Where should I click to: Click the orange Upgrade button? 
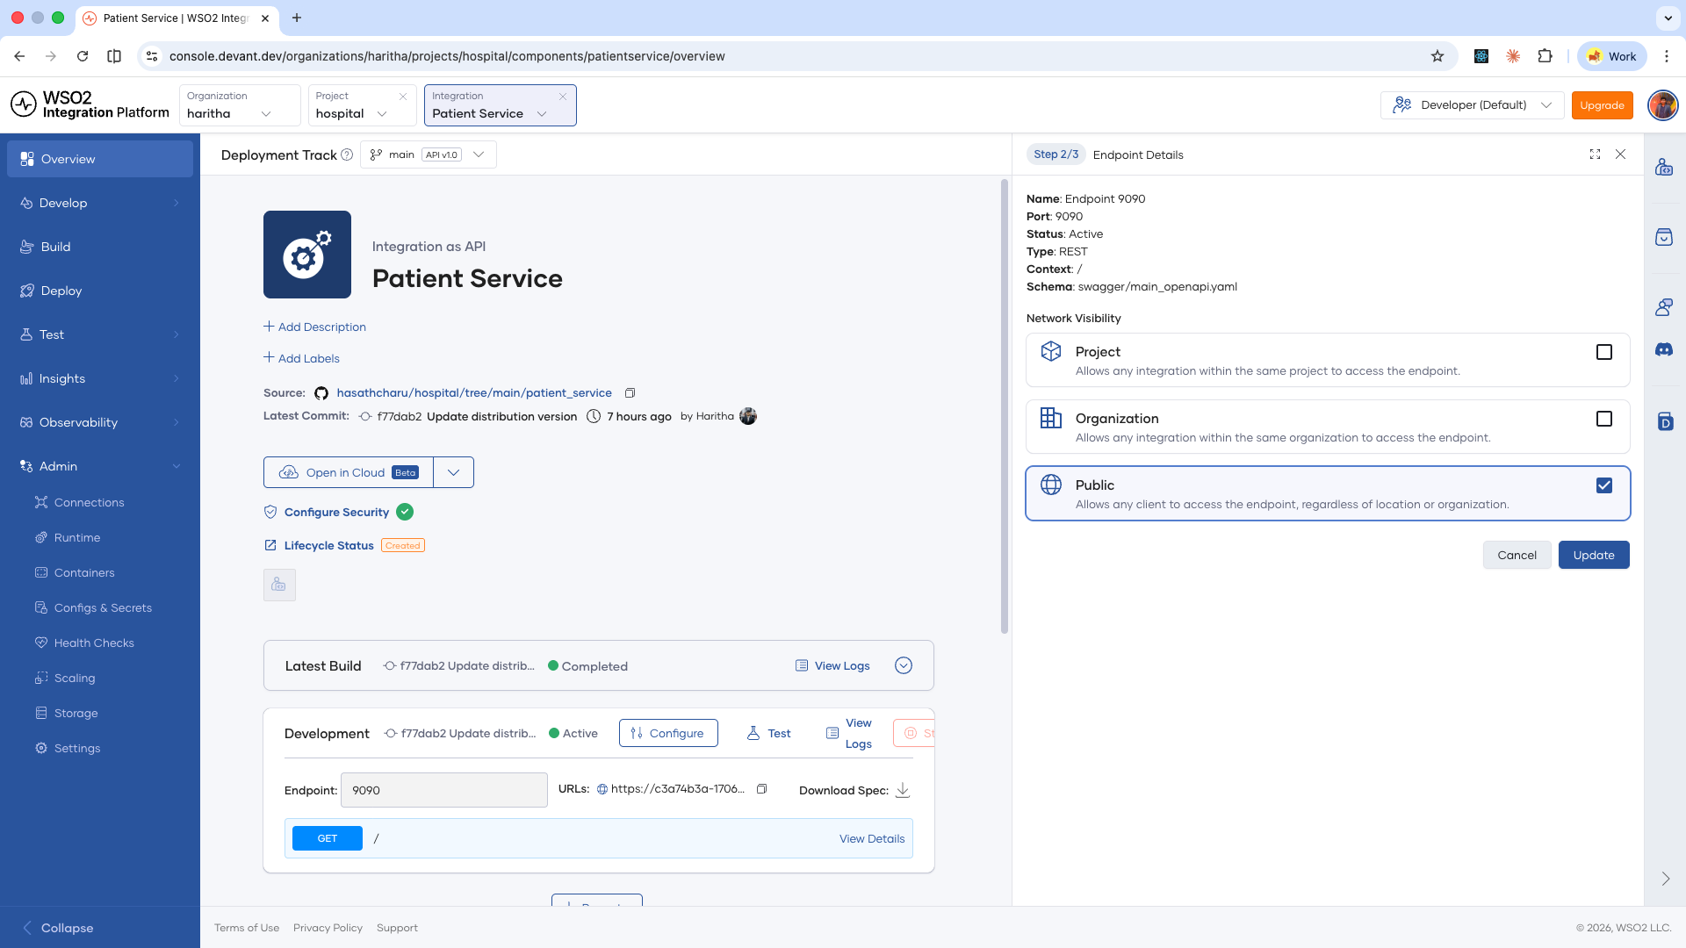click(x=1602, y=105)
